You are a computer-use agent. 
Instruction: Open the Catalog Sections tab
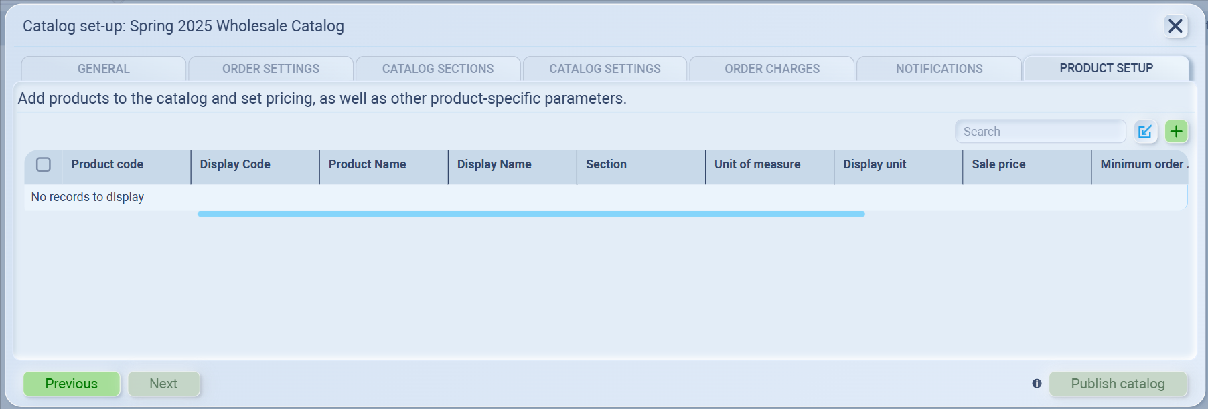coord(438,69)
